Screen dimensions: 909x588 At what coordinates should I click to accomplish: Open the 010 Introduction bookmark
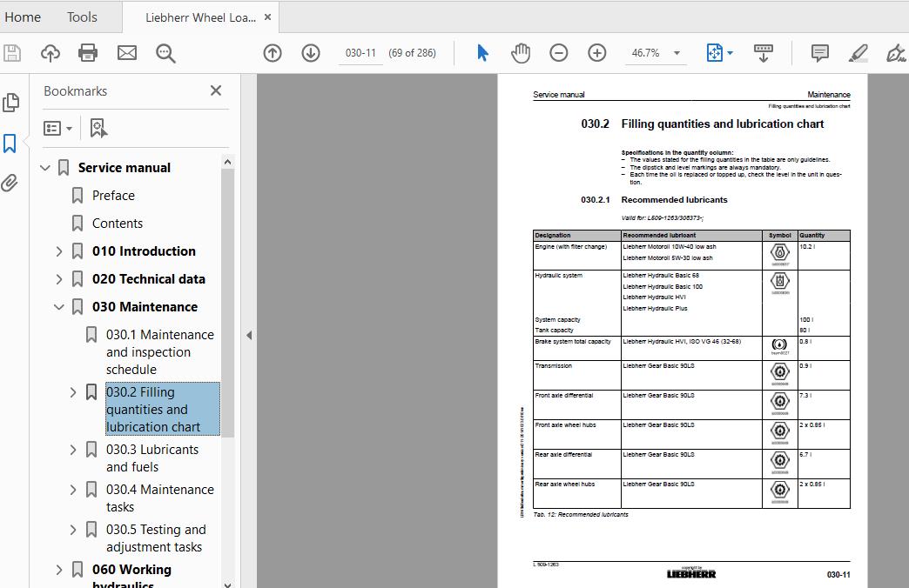[144, 251]
